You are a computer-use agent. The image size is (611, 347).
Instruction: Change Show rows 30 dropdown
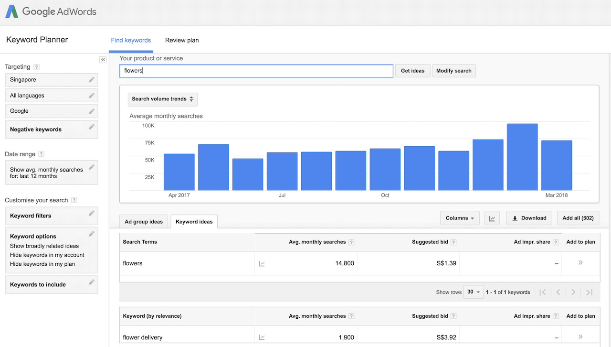pyautogui.click(x=474, y=292)
